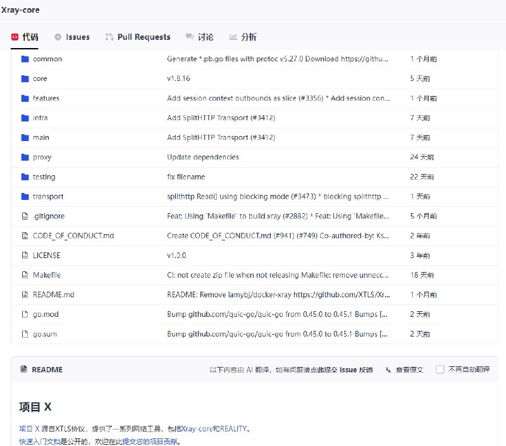Enable the 不再自动翻译 checkbox

tap(440, 369)
